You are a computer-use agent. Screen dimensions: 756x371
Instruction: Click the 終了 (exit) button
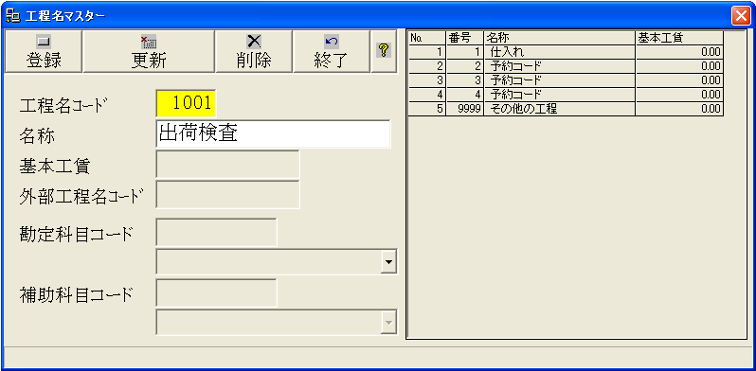point(332,51)
